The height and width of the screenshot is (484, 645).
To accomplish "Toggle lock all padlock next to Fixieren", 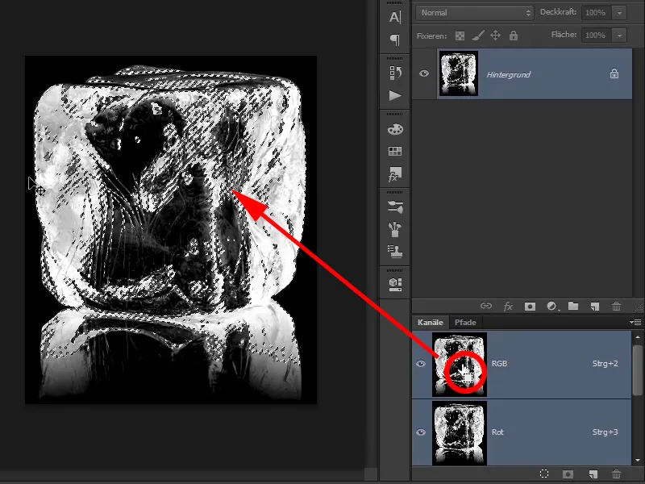I will (514, 35).
